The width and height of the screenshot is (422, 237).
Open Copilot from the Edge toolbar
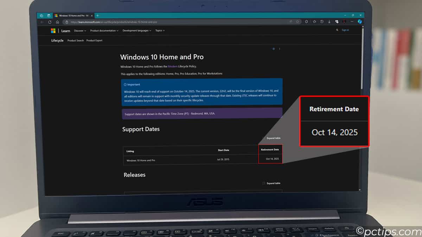[360, 21]
